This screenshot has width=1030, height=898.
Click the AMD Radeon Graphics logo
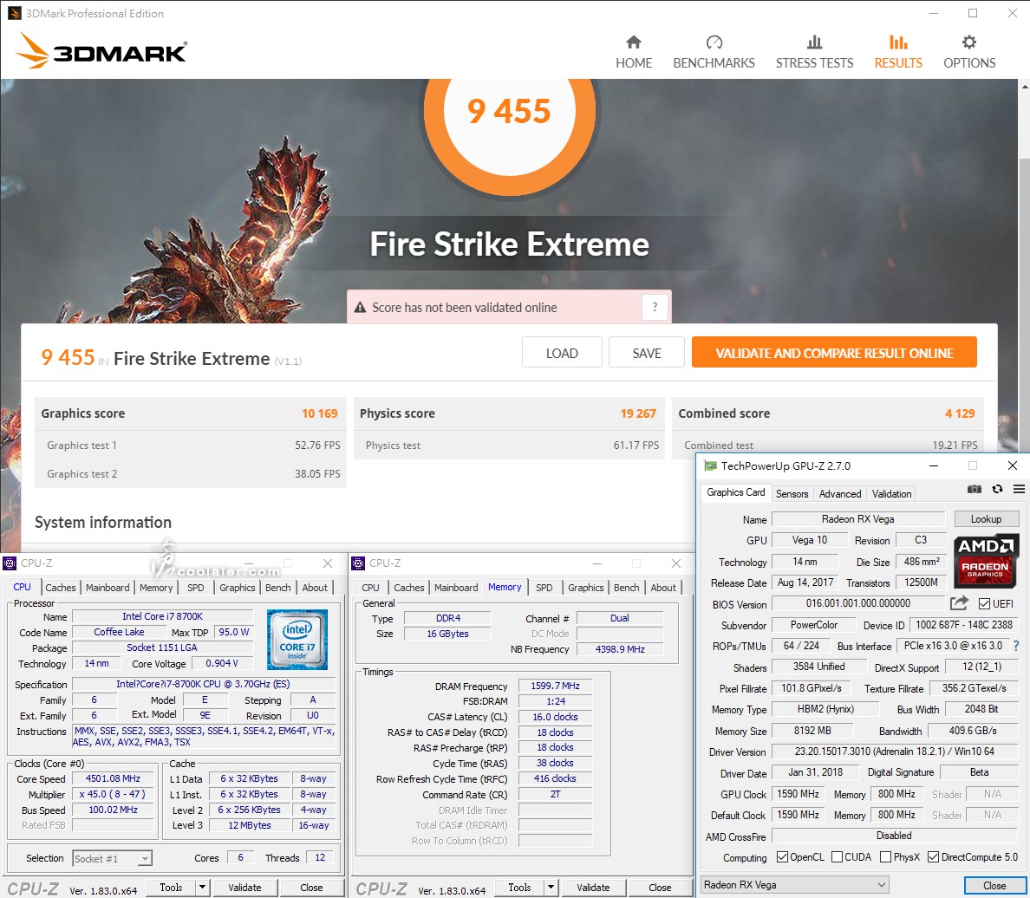pos(985,560)
